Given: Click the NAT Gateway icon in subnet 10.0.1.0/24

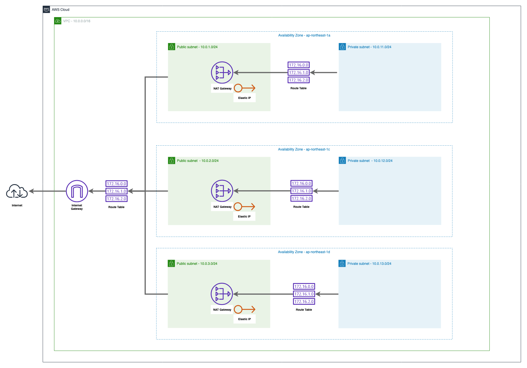Looking at the screenshot, I should point(222,72).
